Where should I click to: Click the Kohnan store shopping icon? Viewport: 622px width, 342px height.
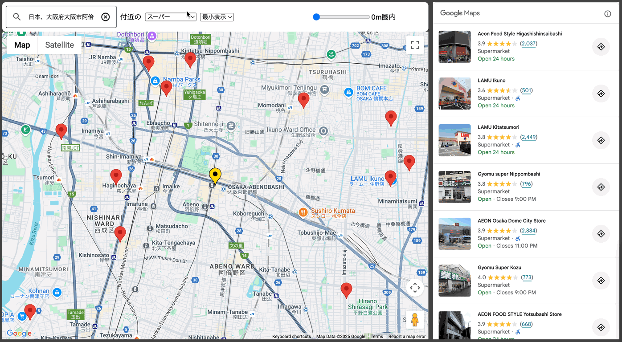point(57,293)
